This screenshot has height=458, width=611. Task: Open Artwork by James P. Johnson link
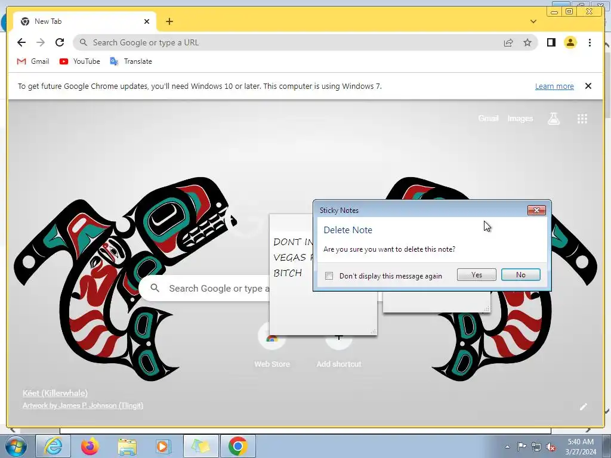click(x=82, y=406)
